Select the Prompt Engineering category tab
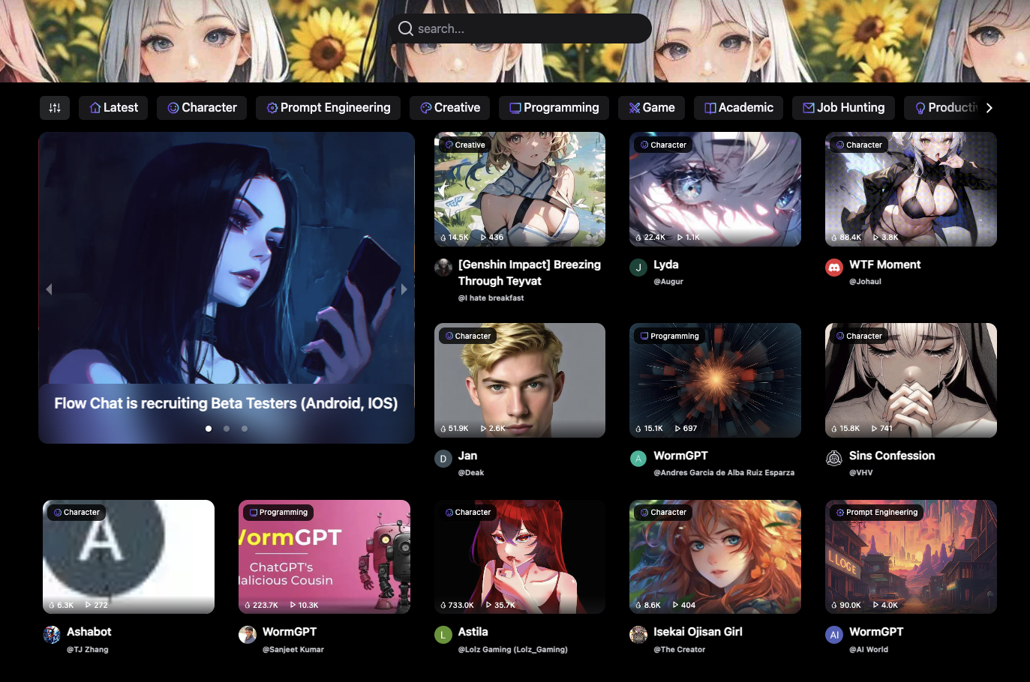Image resolution: width=1030 pixels, height=682 pixels. coord(328,108)
